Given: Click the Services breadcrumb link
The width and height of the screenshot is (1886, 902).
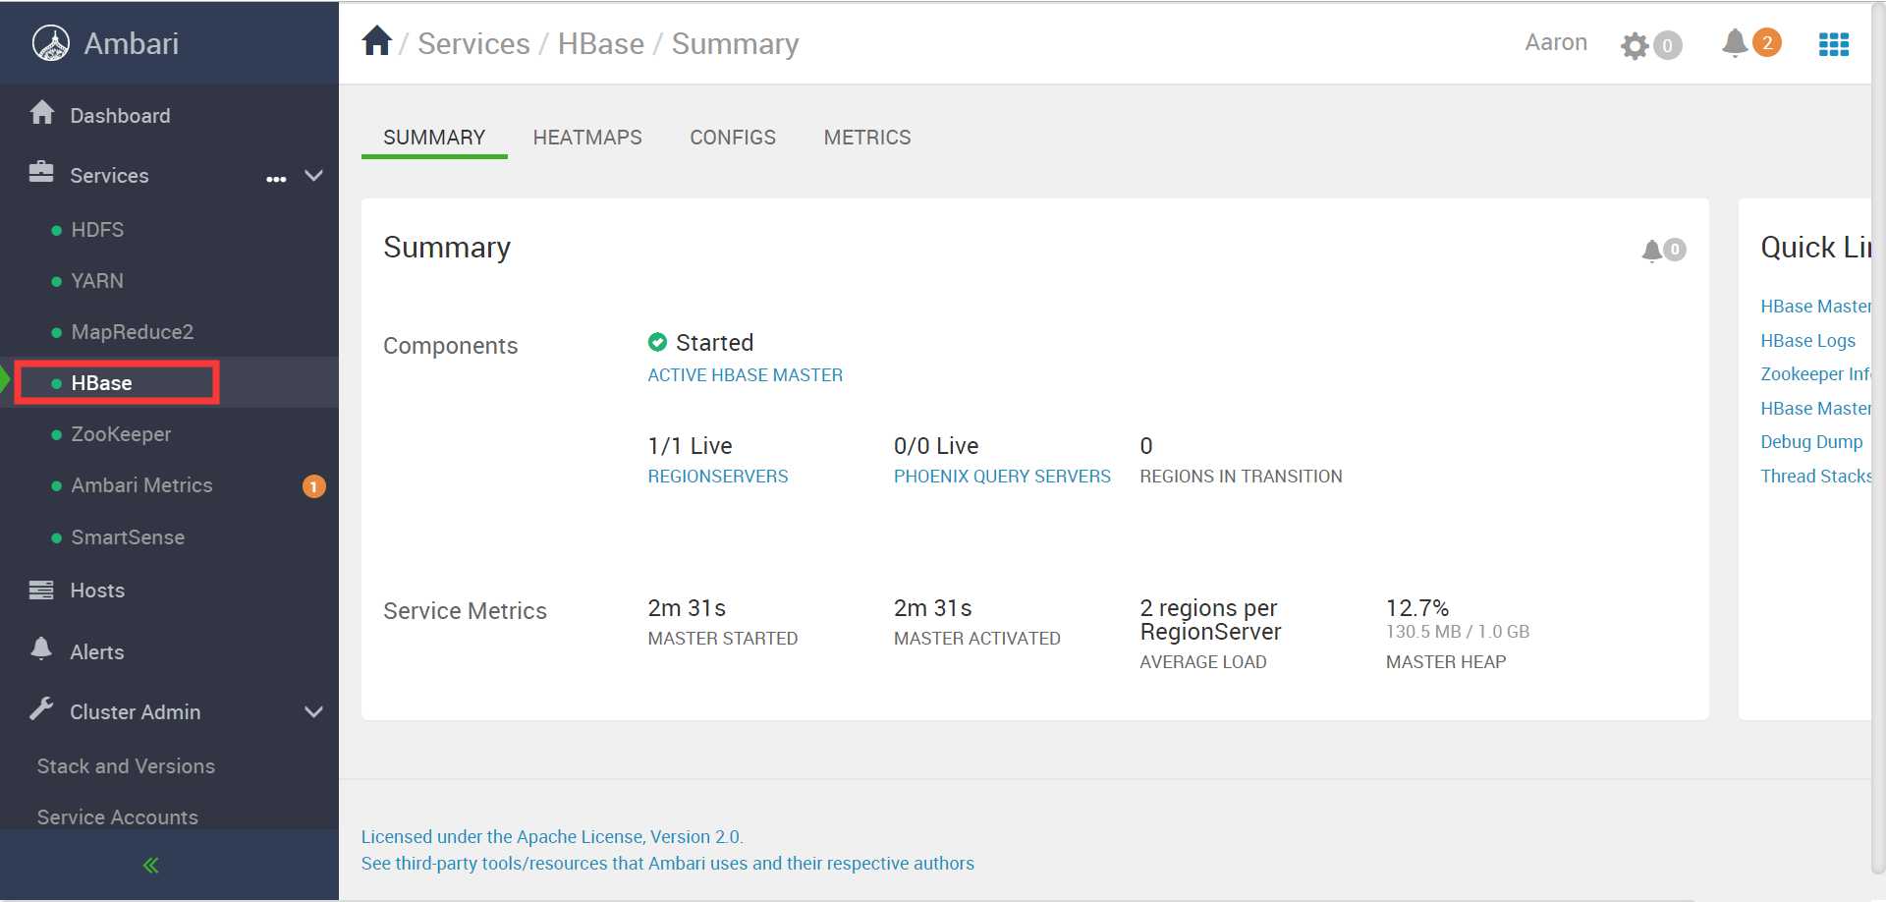Looking at the screenshot, I should pos(473,43).
